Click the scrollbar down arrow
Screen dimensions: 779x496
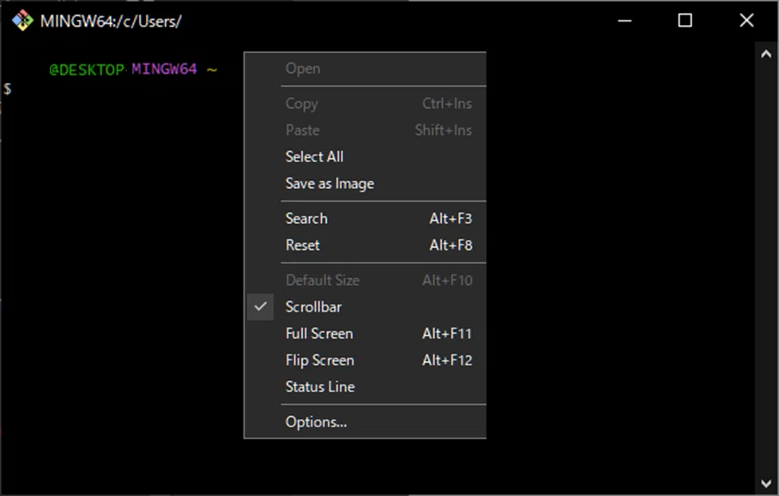766,483
